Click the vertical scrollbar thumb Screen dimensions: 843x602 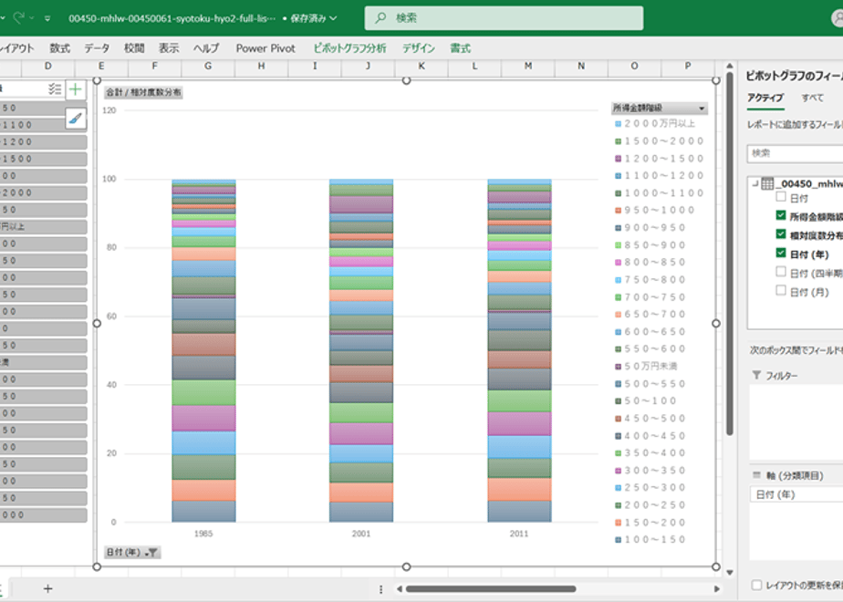tap(730, 254)
